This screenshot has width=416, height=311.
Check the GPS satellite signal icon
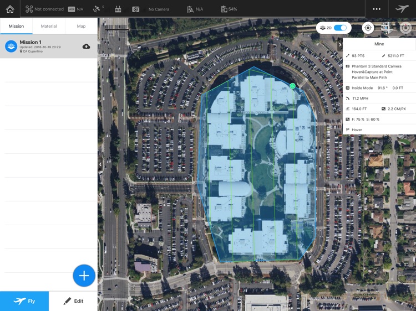pyautogui.click(x=97, y=9)
